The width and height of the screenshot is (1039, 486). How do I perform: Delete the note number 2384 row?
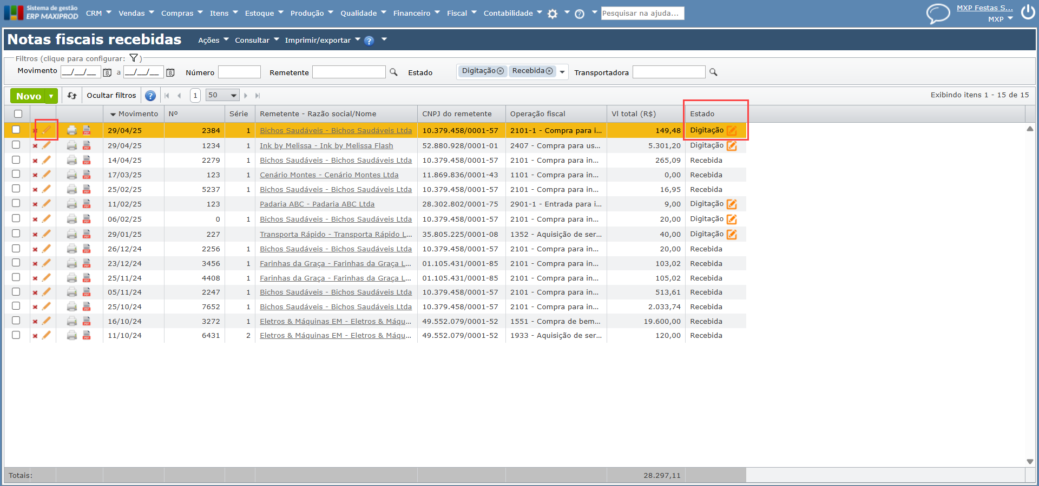[x=35, y=131]
